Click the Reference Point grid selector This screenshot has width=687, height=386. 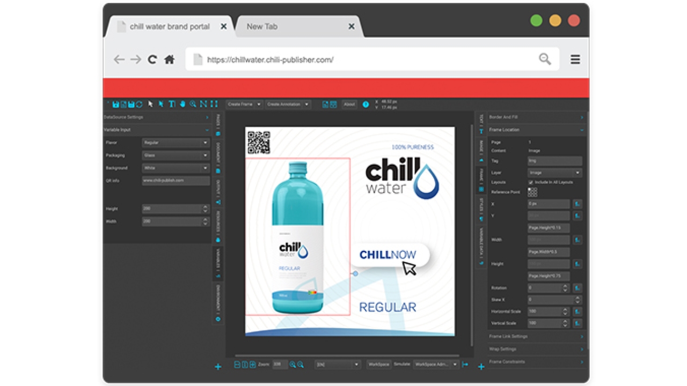tap(532, 192)
